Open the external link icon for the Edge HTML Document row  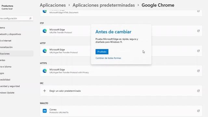[x=198, y=11]
